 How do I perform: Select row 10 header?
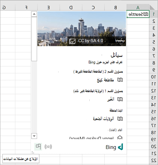(154, 77)
